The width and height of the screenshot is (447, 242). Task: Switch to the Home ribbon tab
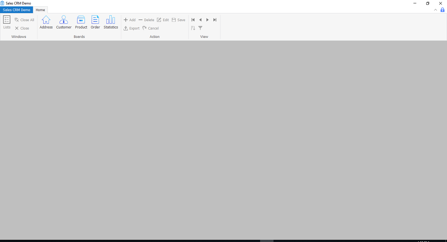40,10
